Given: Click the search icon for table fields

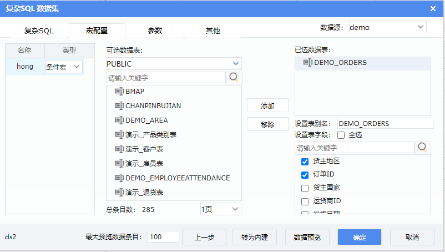Looking at the screenshot, I should coord(422,148).
